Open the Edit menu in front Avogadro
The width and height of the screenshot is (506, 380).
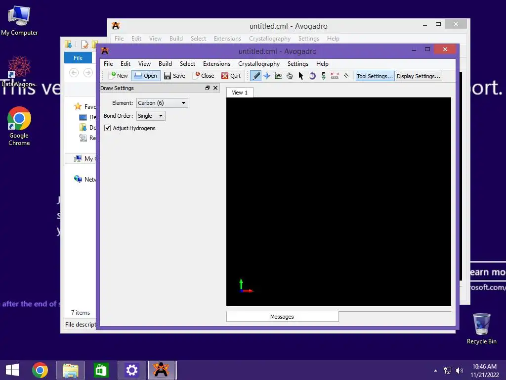(126, 64)
